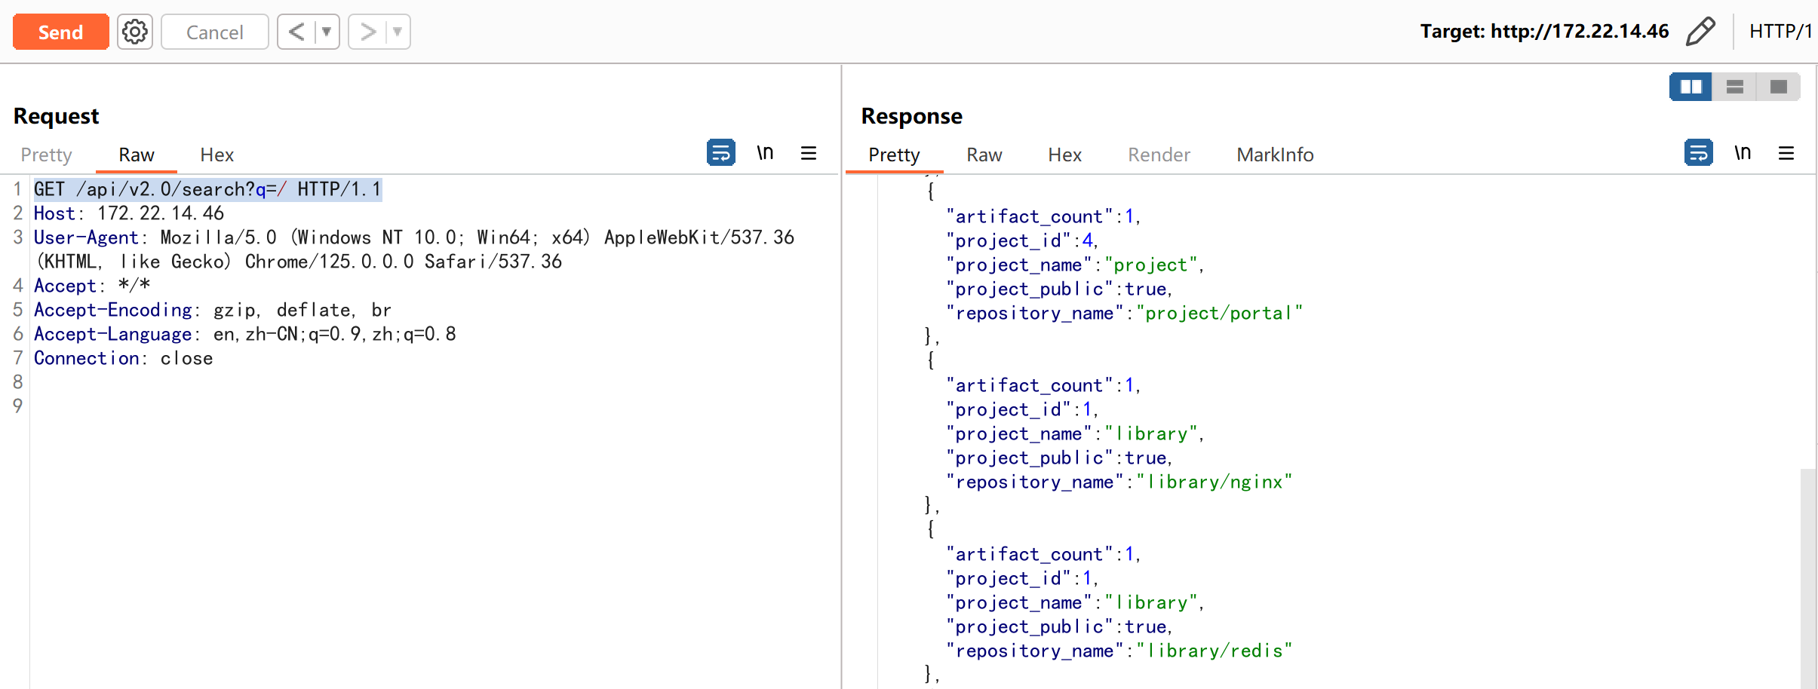
Task: Open request settings gear icon
Action: pos(135,32)
